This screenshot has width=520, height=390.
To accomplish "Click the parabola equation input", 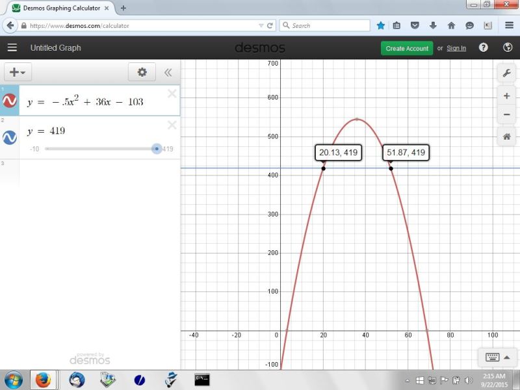I will coord(85,101).
